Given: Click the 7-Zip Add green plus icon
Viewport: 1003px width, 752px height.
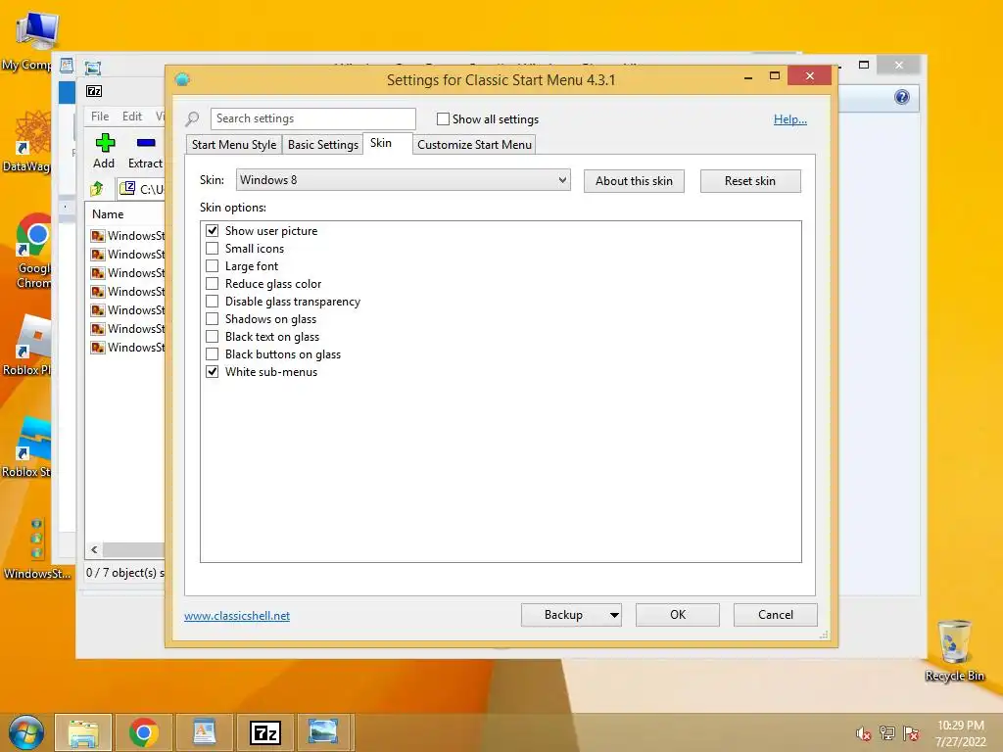Looking at the screenshot, I should [x=105, y=143].
